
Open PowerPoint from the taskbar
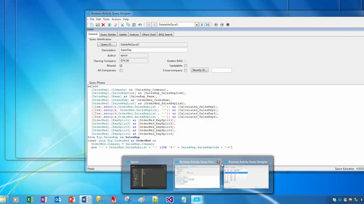pos(72,200)
